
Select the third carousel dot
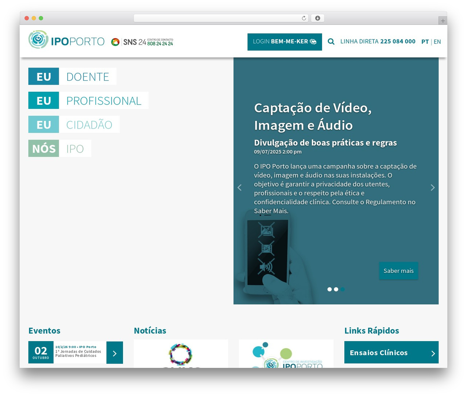click(x=342, y=289)
